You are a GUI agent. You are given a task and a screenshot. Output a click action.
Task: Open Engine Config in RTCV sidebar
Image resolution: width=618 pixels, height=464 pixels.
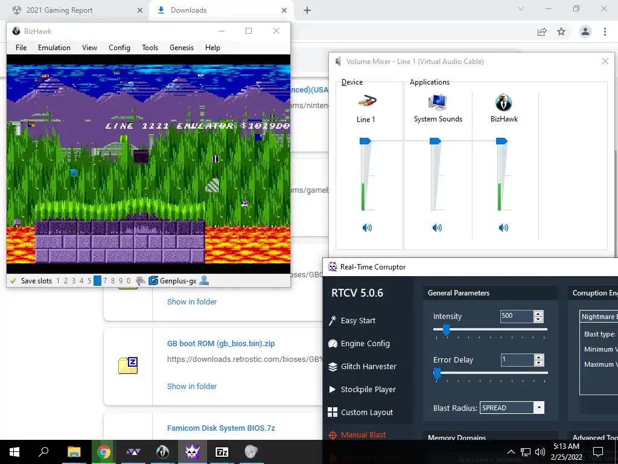click(x=359, y=344)
